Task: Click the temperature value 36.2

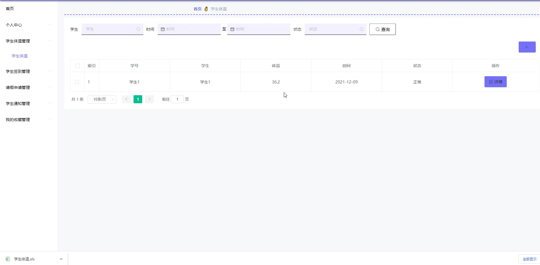Action: (276, 82)
